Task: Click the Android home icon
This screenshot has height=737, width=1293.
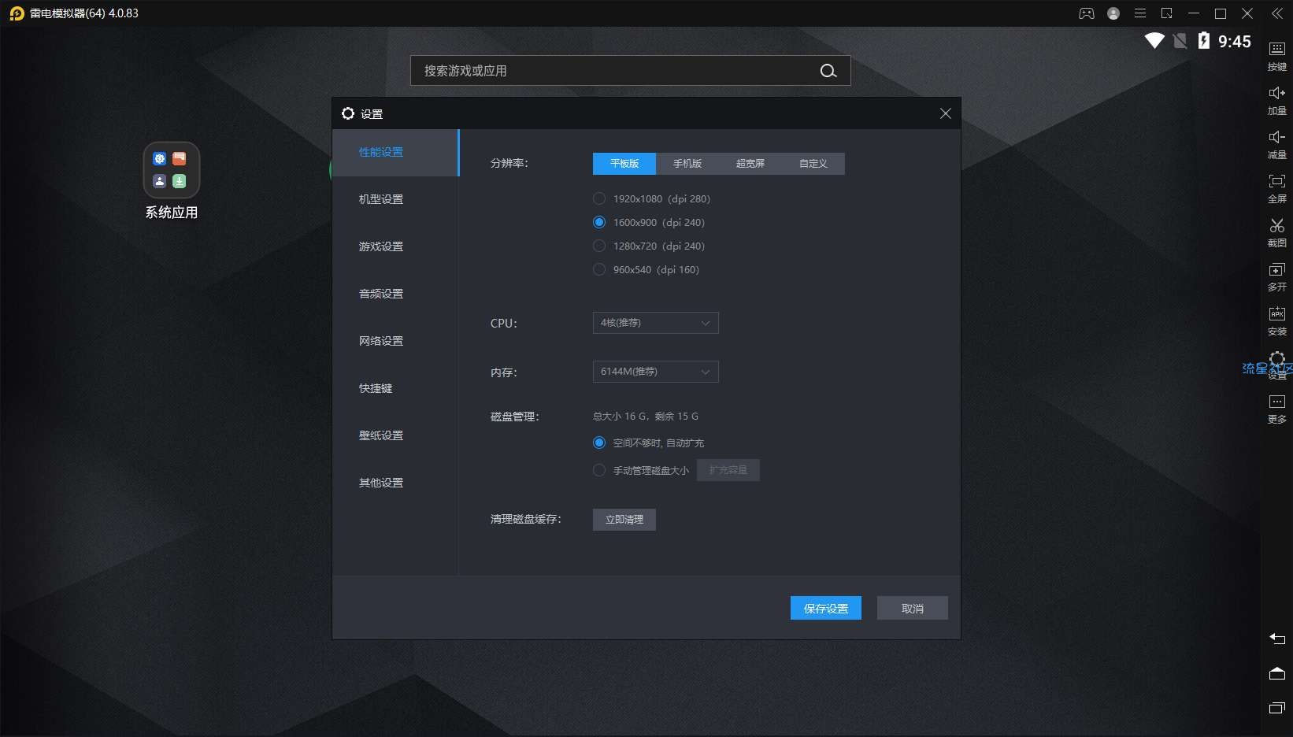Action: tap(1277, 673)
